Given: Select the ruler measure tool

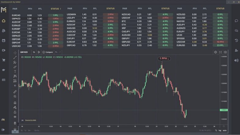Looking at the screenshot, I should coord(15,92).
